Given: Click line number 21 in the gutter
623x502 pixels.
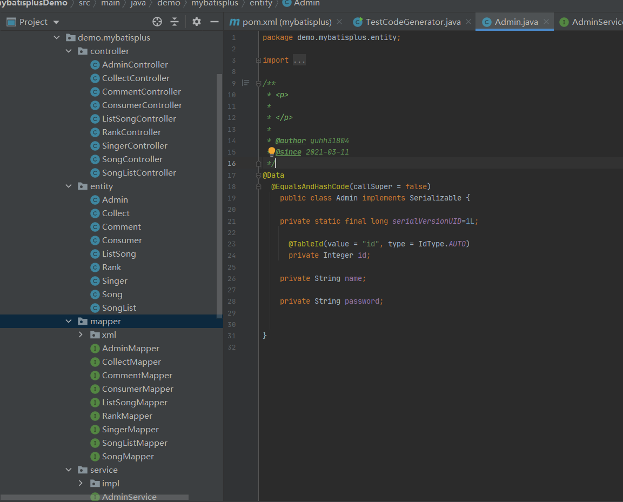Looking at the screenshot, I should (x=232, y=221).
